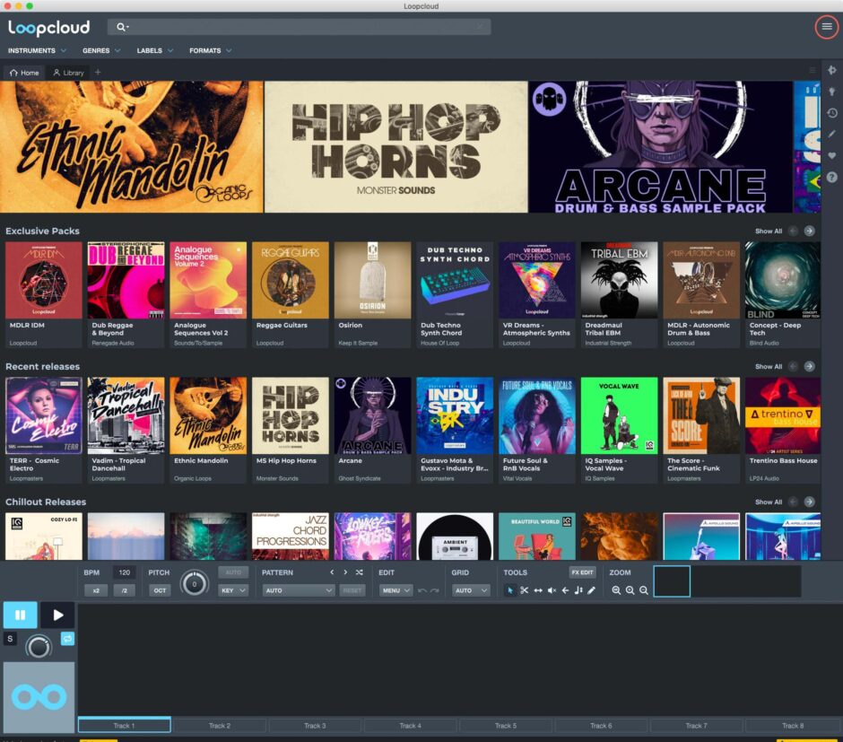Expand the Instruments dropdown
This screenshot has width=843, height=742.
(37, 51)
